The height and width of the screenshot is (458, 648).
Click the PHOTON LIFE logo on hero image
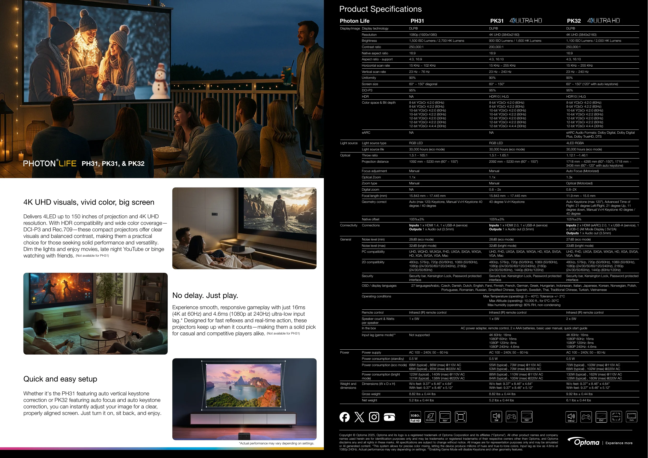point(50,163)
